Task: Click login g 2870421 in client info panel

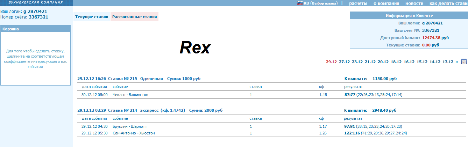Action: point(433,23)
